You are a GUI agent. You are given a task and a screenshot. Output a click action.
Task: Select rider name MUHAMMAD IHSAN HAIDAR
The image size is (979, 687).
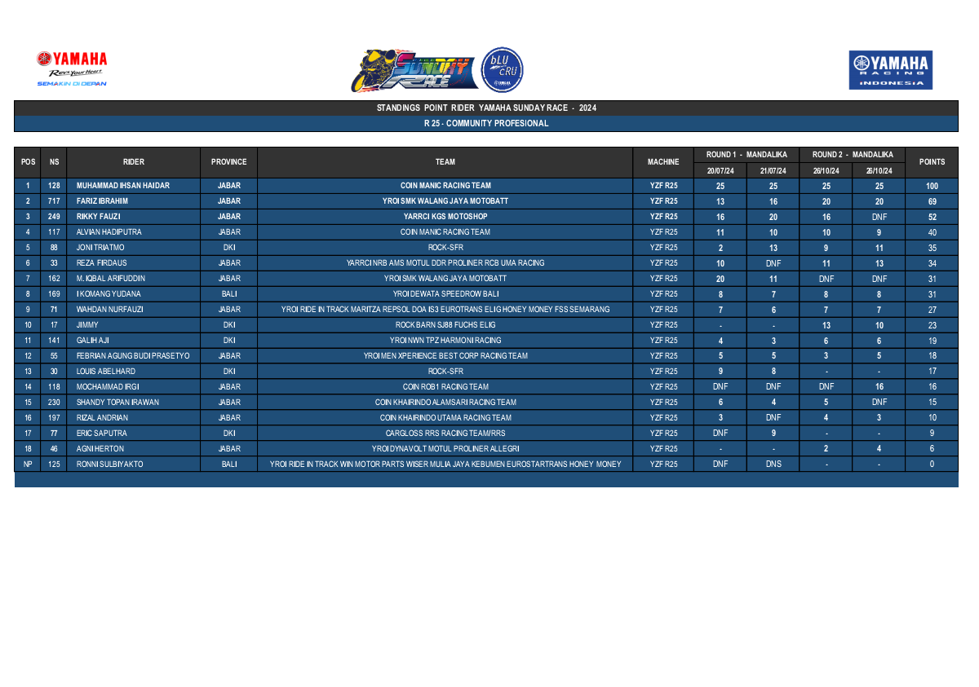coord(123,186)
